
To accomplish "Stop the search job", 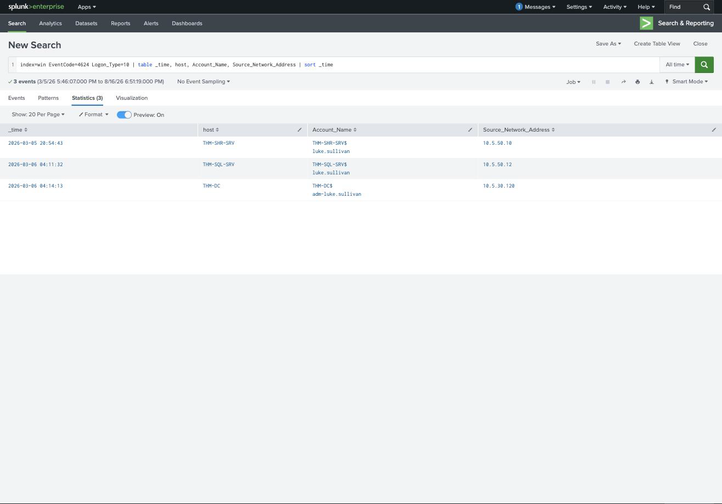I will 607,82.
